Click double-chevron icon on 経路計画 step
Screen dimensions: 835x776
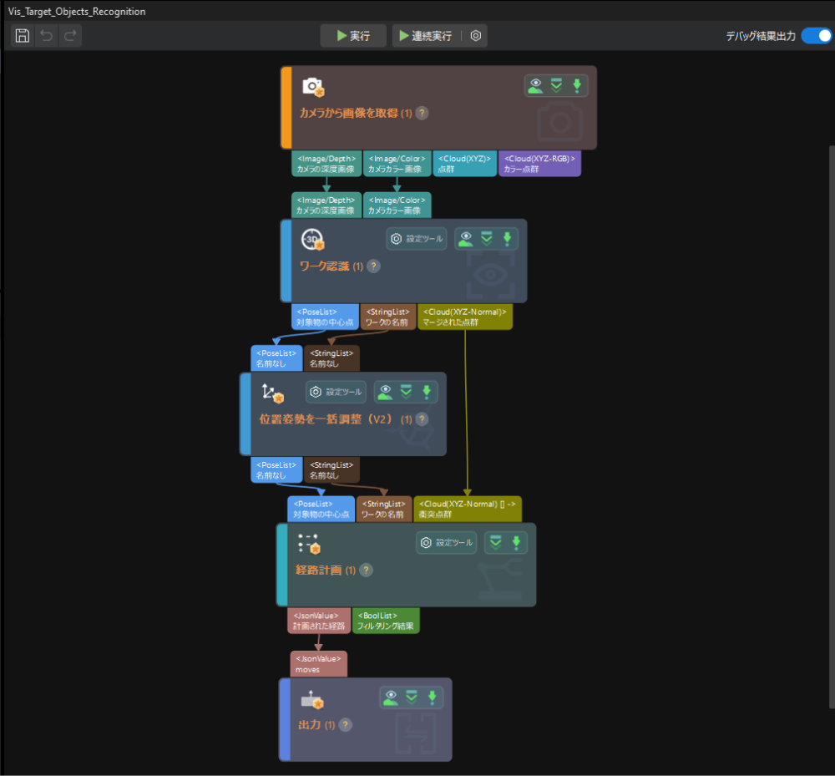coord(496,543)
